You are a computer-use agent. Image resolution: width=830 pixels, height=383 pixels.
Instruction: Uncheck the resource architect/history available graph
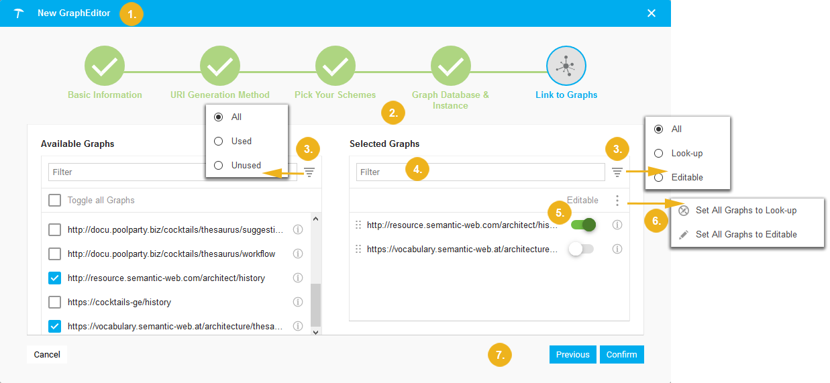coord(55,278)
